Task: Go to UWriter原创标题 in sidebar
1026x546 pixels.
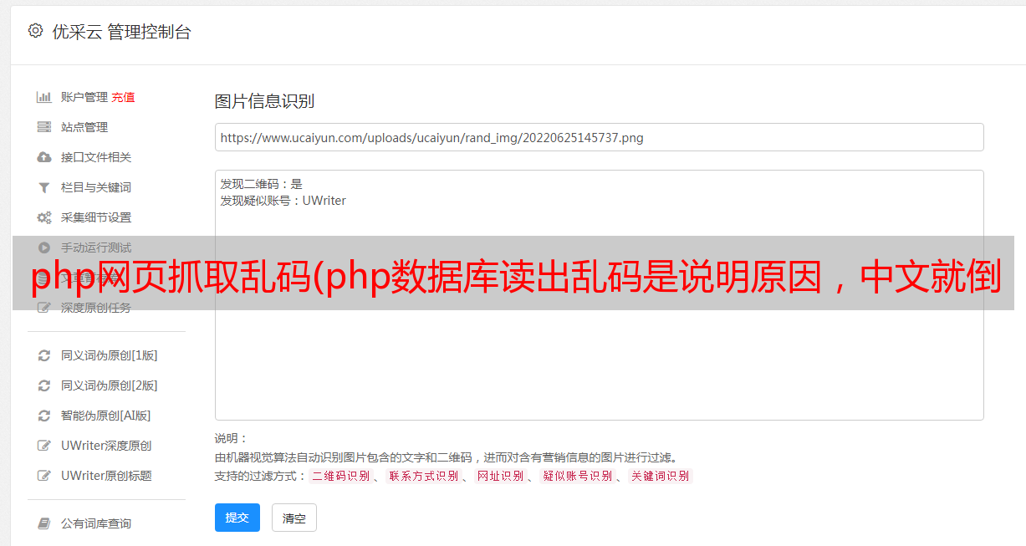Action: [106, 476]
